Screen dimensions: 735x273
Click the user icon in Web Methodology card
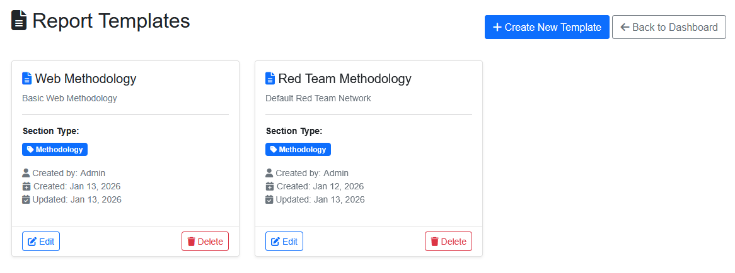(26, 173)
